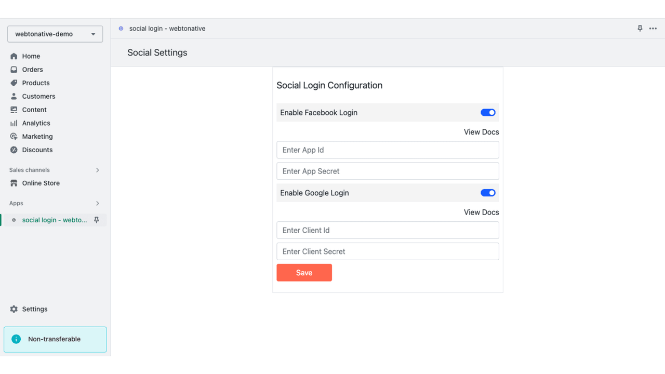Click the Sales channels heading
This screenshot has height=374, width=665.
(30, 170)
